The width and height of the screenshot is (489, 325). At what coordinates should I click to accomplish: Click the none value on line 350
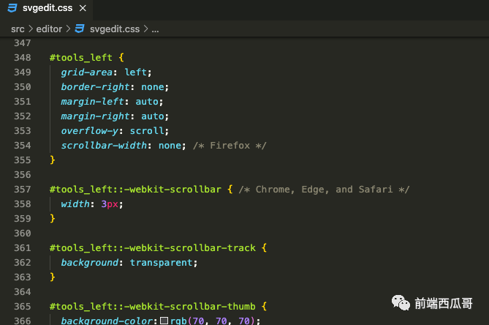point(153,87)
